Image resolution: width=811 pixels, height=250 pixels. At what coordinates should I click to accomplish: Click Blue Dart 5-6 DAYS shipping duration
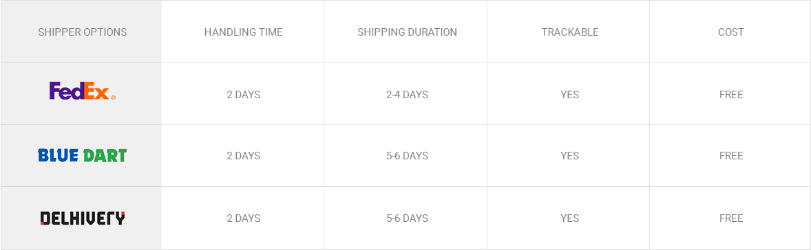[x=407, y=156]
